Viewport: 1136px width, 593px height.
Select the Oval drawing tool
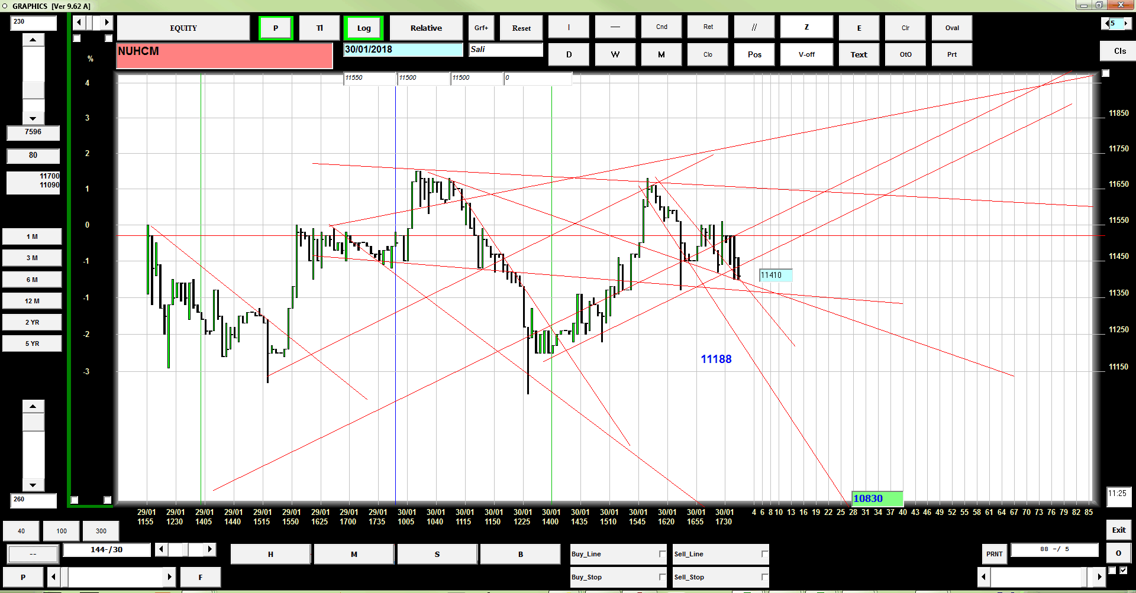pos(952,27)
